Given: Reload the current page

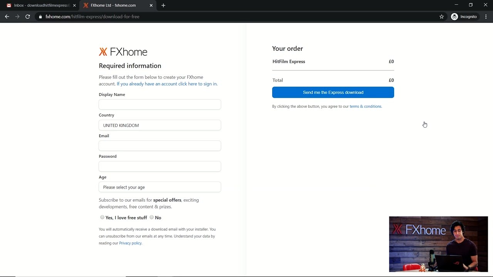Looking at the screenshot, I should tap(27, 17).
